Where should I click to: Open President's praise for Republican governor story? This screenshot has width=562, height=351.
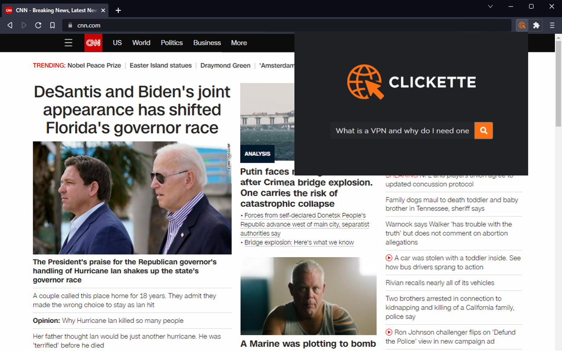[x=125, y=271]
